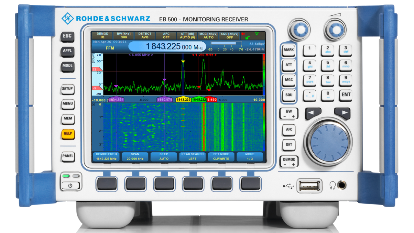Toggle the AFC hardware key
The width and height of the screenshot is (414, 233).
[289, 129]
